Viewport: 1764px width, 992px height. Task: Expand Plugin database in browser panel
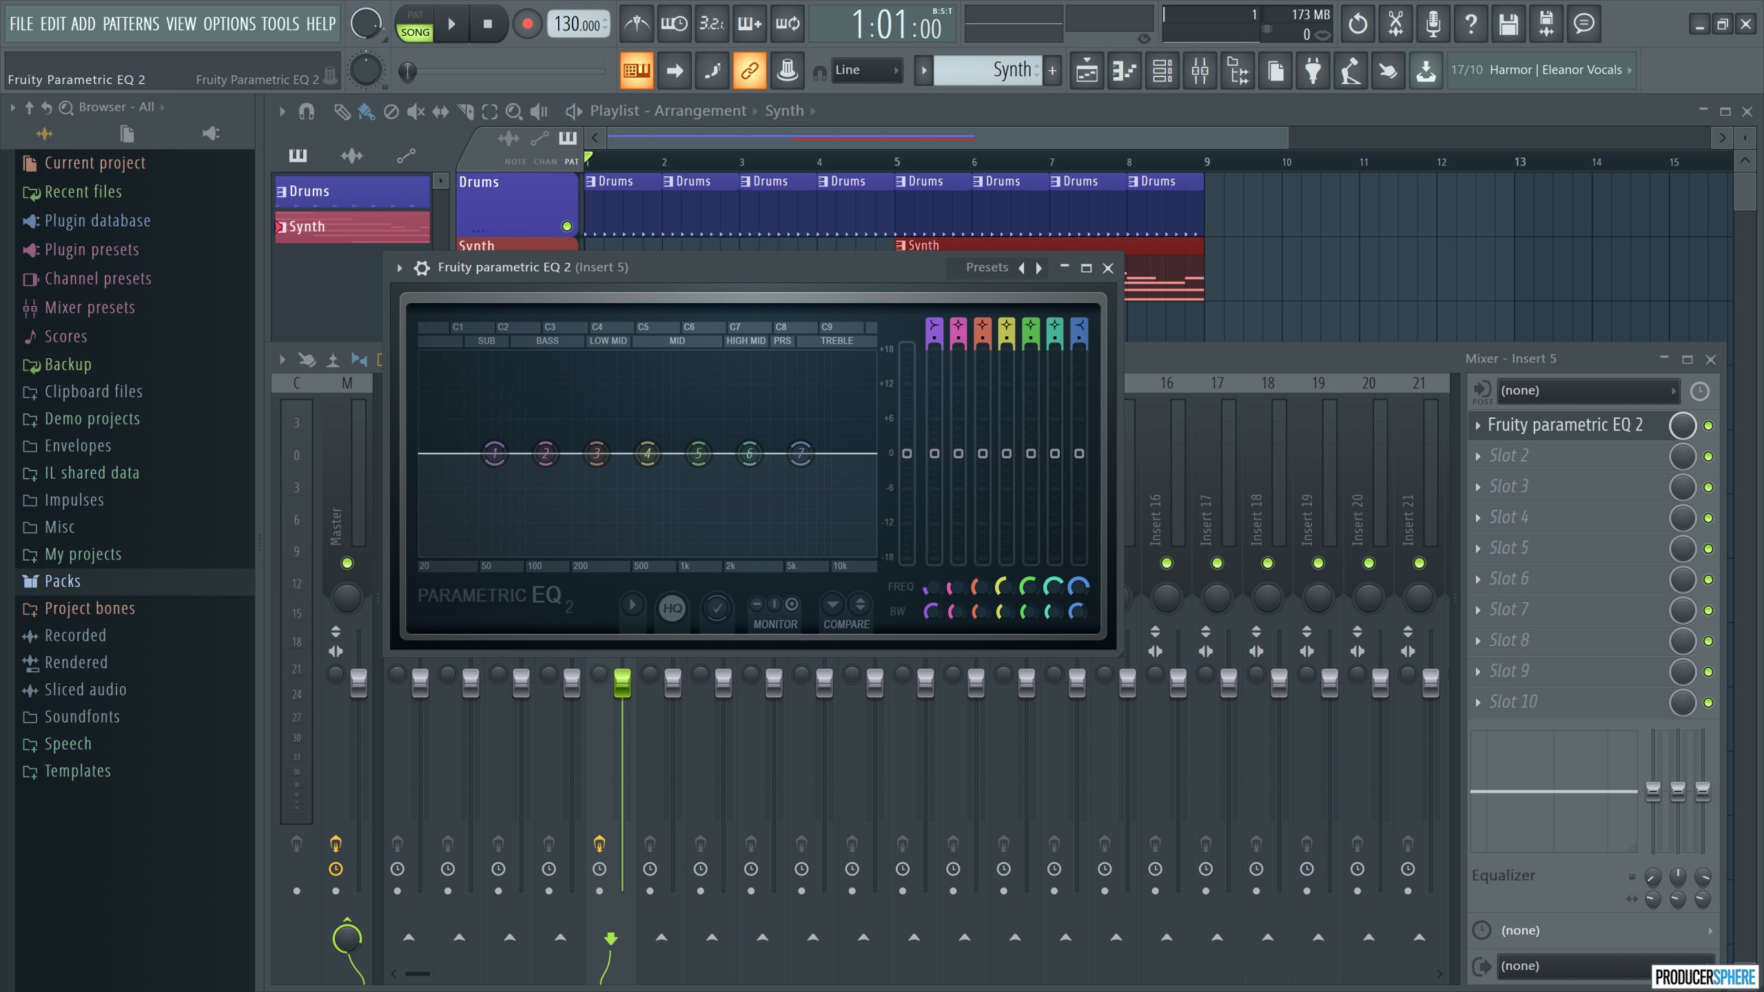(x=98, y=220)
